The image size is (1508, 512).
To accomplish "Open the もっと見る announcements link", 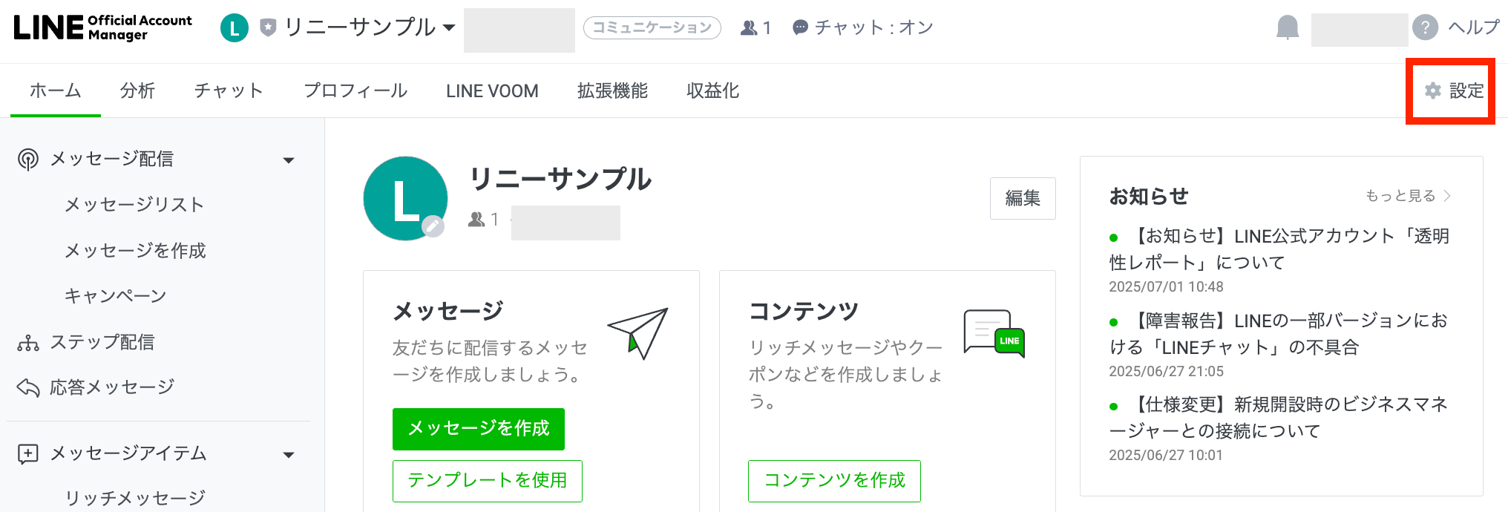I will (1408, 196).
